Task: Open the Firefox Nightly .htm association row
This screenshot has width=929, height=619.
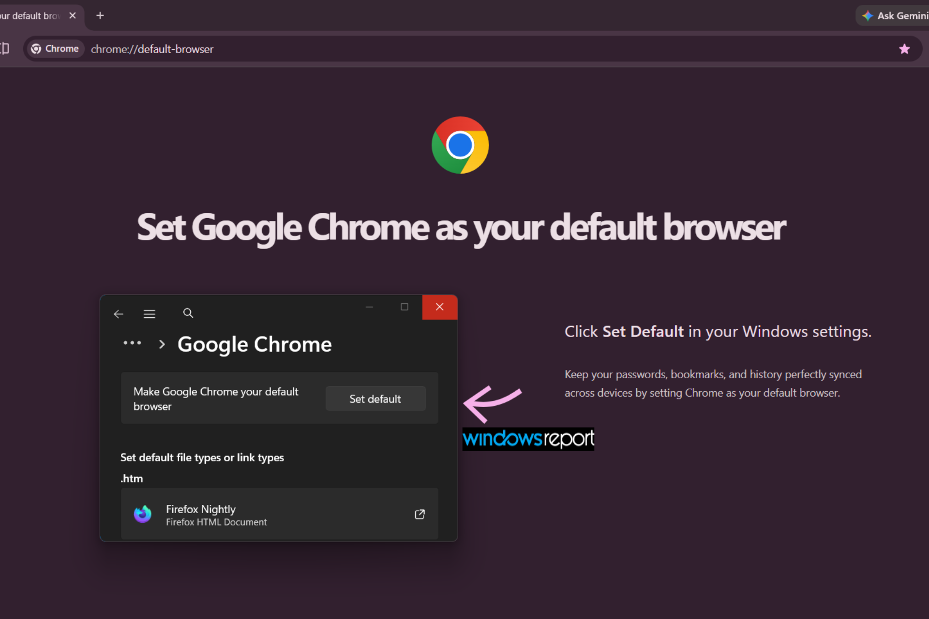Action: [280, 514]
